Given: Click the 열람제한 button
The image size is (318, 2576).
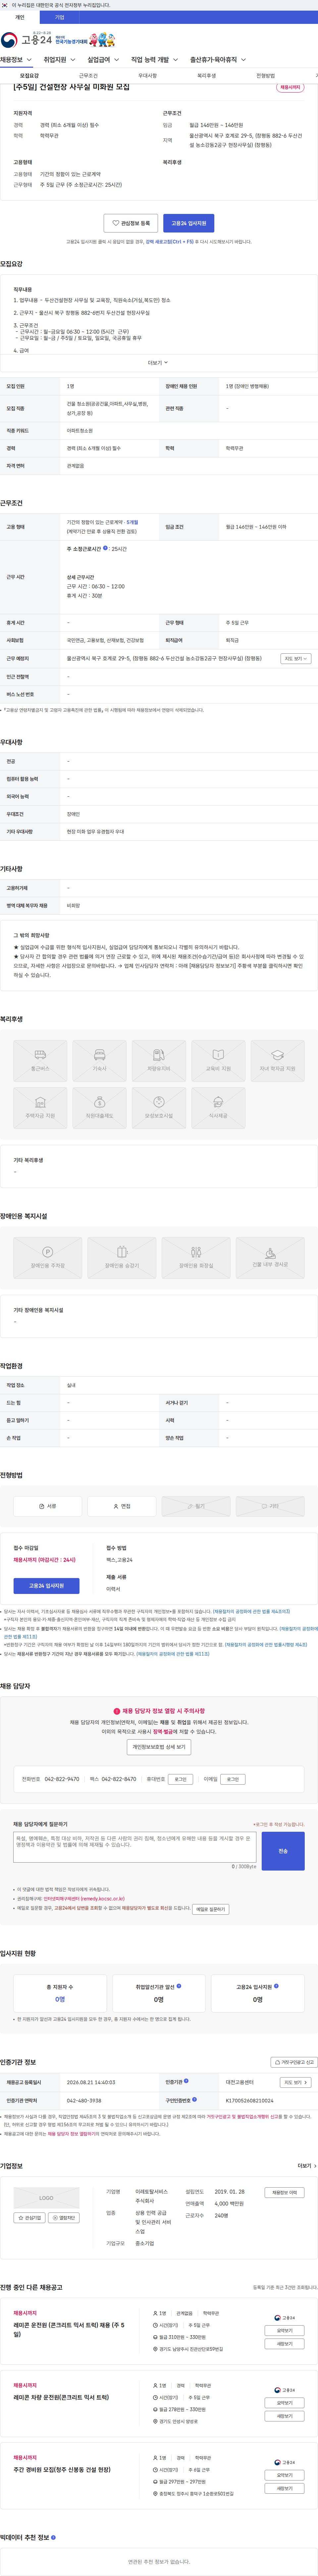Looking at the screenshot, I should (64, 2218).
